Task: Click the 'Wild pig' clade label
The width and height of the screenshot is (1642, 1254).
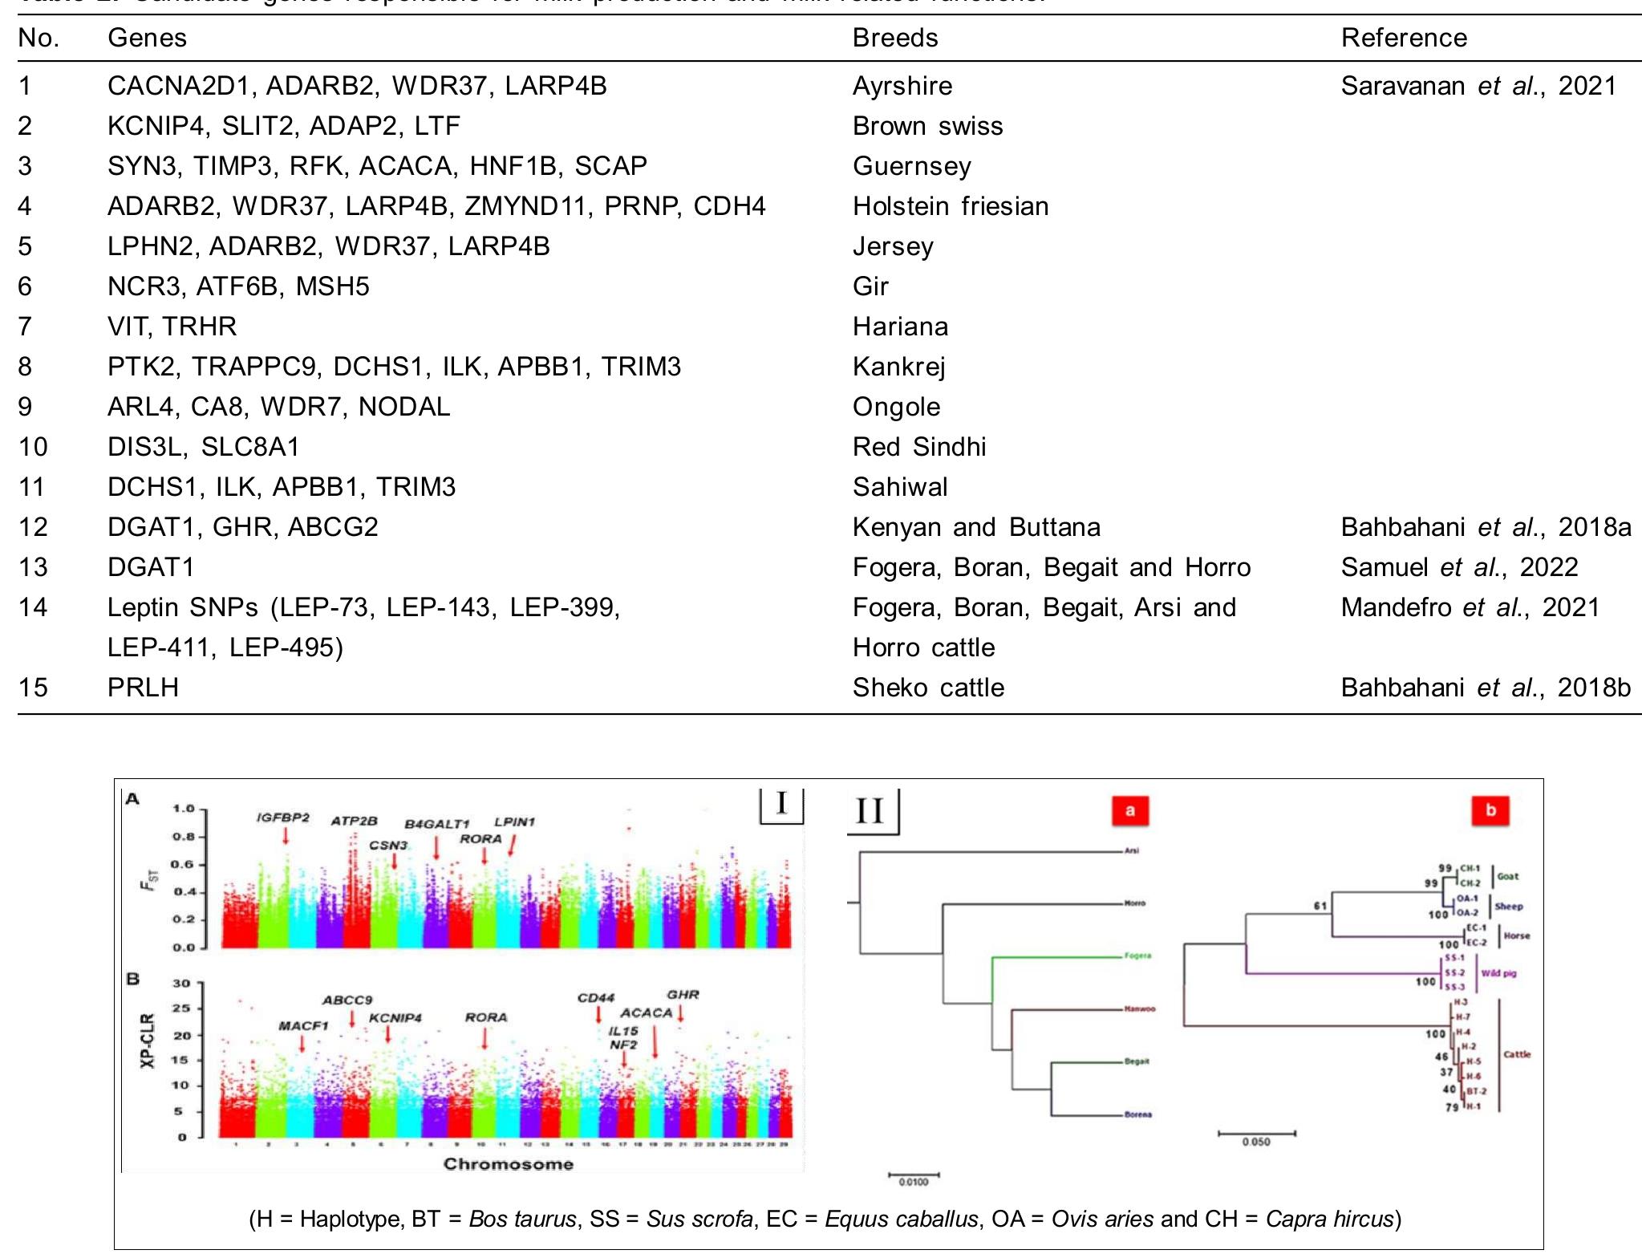Action: click(x=1498, y=973)
